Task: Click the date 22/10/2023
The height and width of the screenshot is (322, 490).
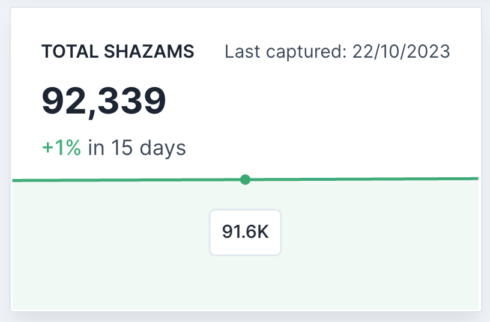Action: point(401,52)
